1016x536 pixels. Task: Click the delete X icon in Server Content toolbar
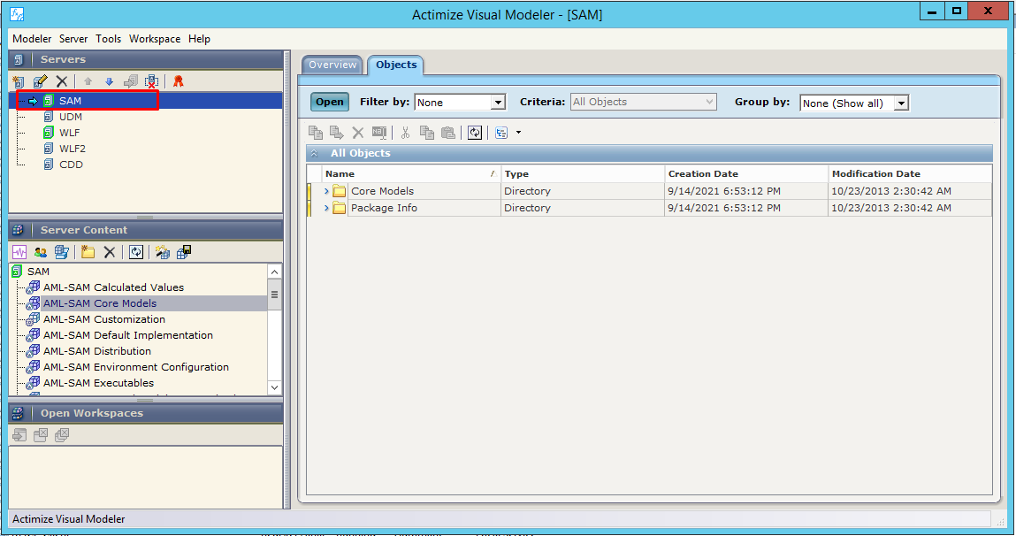pyautogui.click(x=110, y=252)
